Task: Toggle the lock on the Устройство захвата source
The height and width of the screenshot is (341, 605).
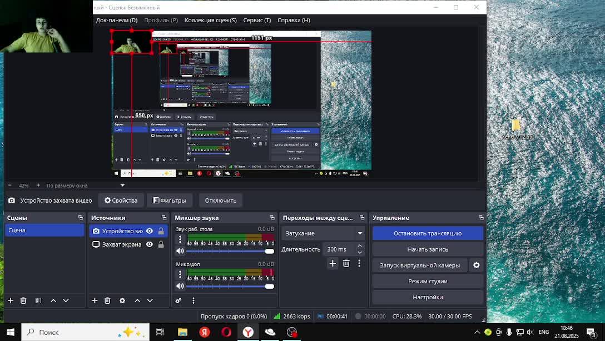Action: tap(161, 231)
